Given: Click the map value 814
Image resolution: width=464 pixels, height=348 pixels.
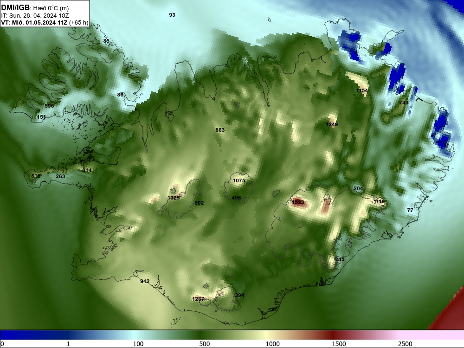Looking at the screenshot, I should point(87,170).
